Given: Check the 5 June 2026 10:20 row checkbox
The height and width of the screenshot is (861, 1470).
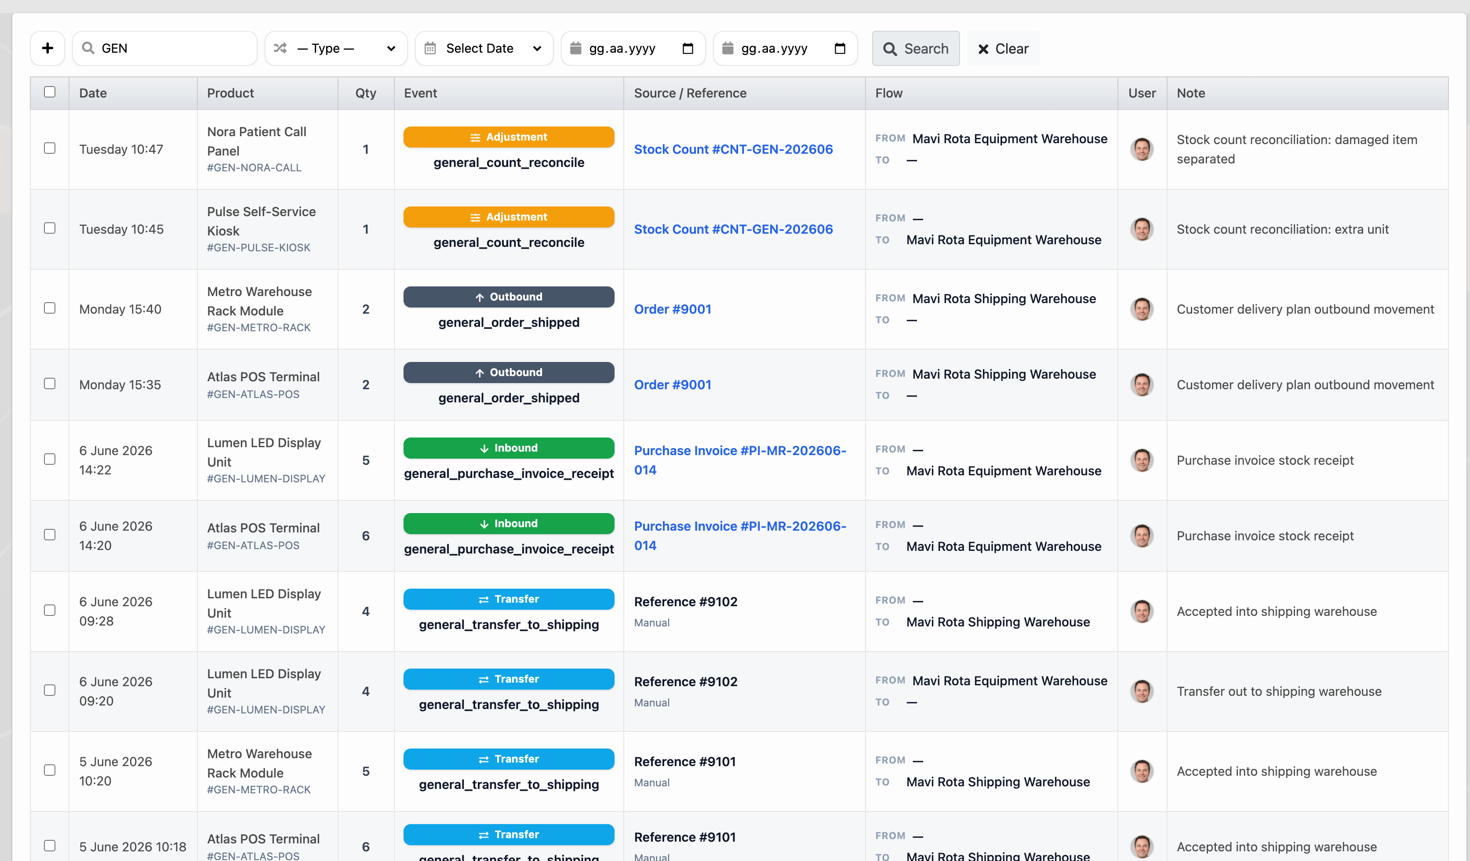Looking at the screenshot, I should point(50,770).
